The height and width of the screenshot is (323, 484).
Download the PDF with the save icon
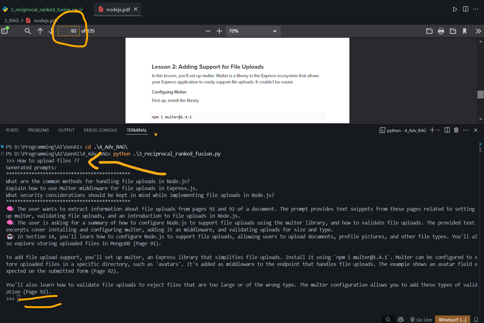pos(453,31)
